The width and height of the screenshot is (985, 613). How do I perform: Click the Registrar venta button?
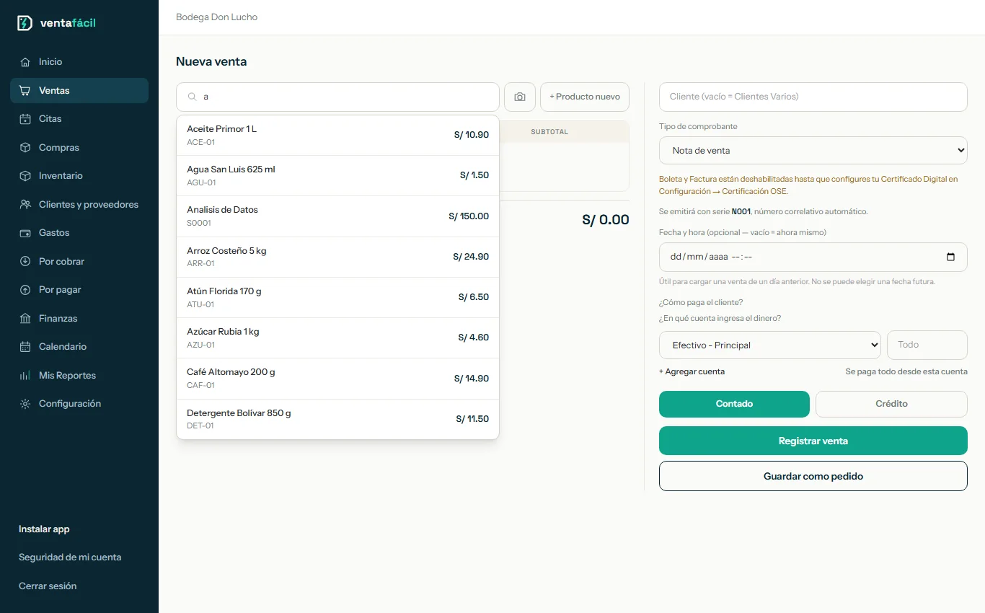[x=813, y=441]
